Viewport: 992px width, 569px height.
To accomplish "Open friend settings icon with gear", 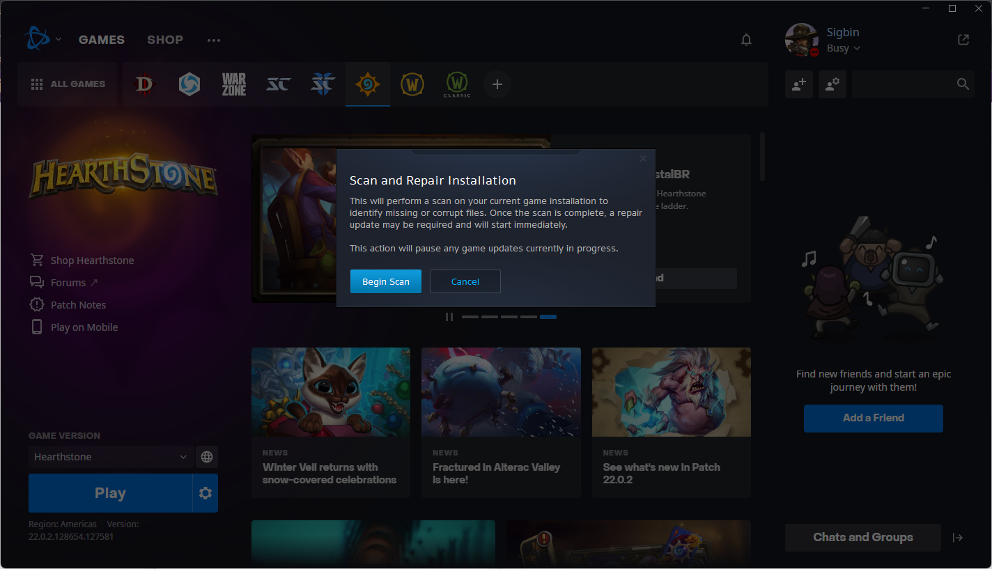I will [x=832, y=84].
